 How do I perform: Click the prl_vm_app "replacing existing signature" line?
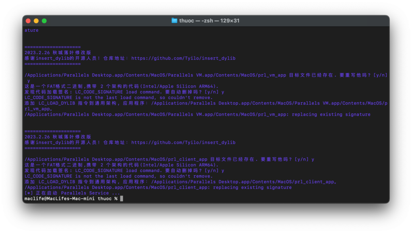(x=197, y=114)
